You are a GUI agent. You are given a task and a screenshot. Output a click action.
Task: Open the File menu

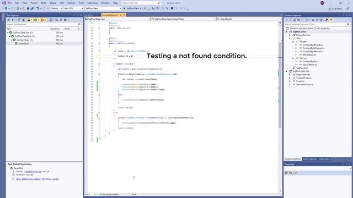tap(10, 3)
